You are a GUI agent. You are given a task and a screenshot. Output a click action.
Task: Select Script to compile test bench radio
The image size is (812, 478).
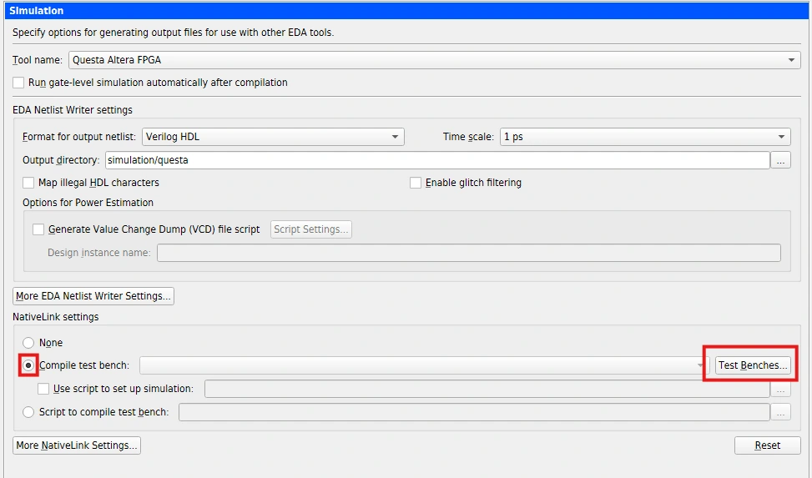pos(29,412)
